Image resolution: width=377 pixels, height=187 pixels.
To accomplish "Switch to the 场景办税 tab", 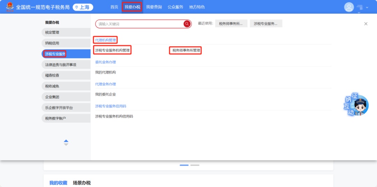I will [82, 183].
